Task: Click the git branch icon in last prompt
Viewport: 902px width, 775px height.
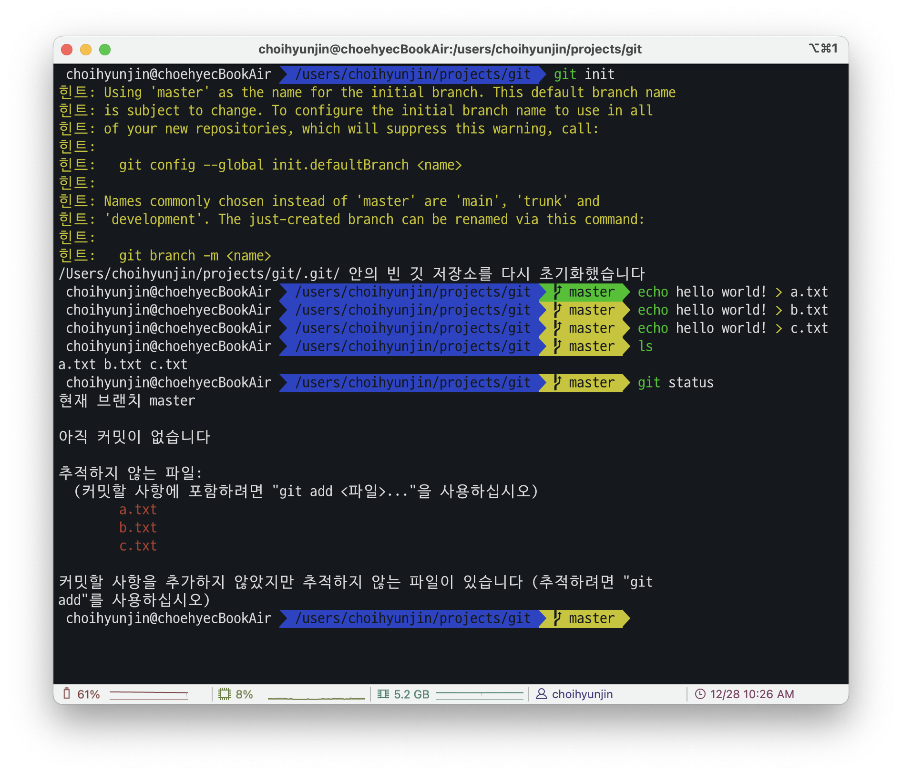Action: (557, 618)
